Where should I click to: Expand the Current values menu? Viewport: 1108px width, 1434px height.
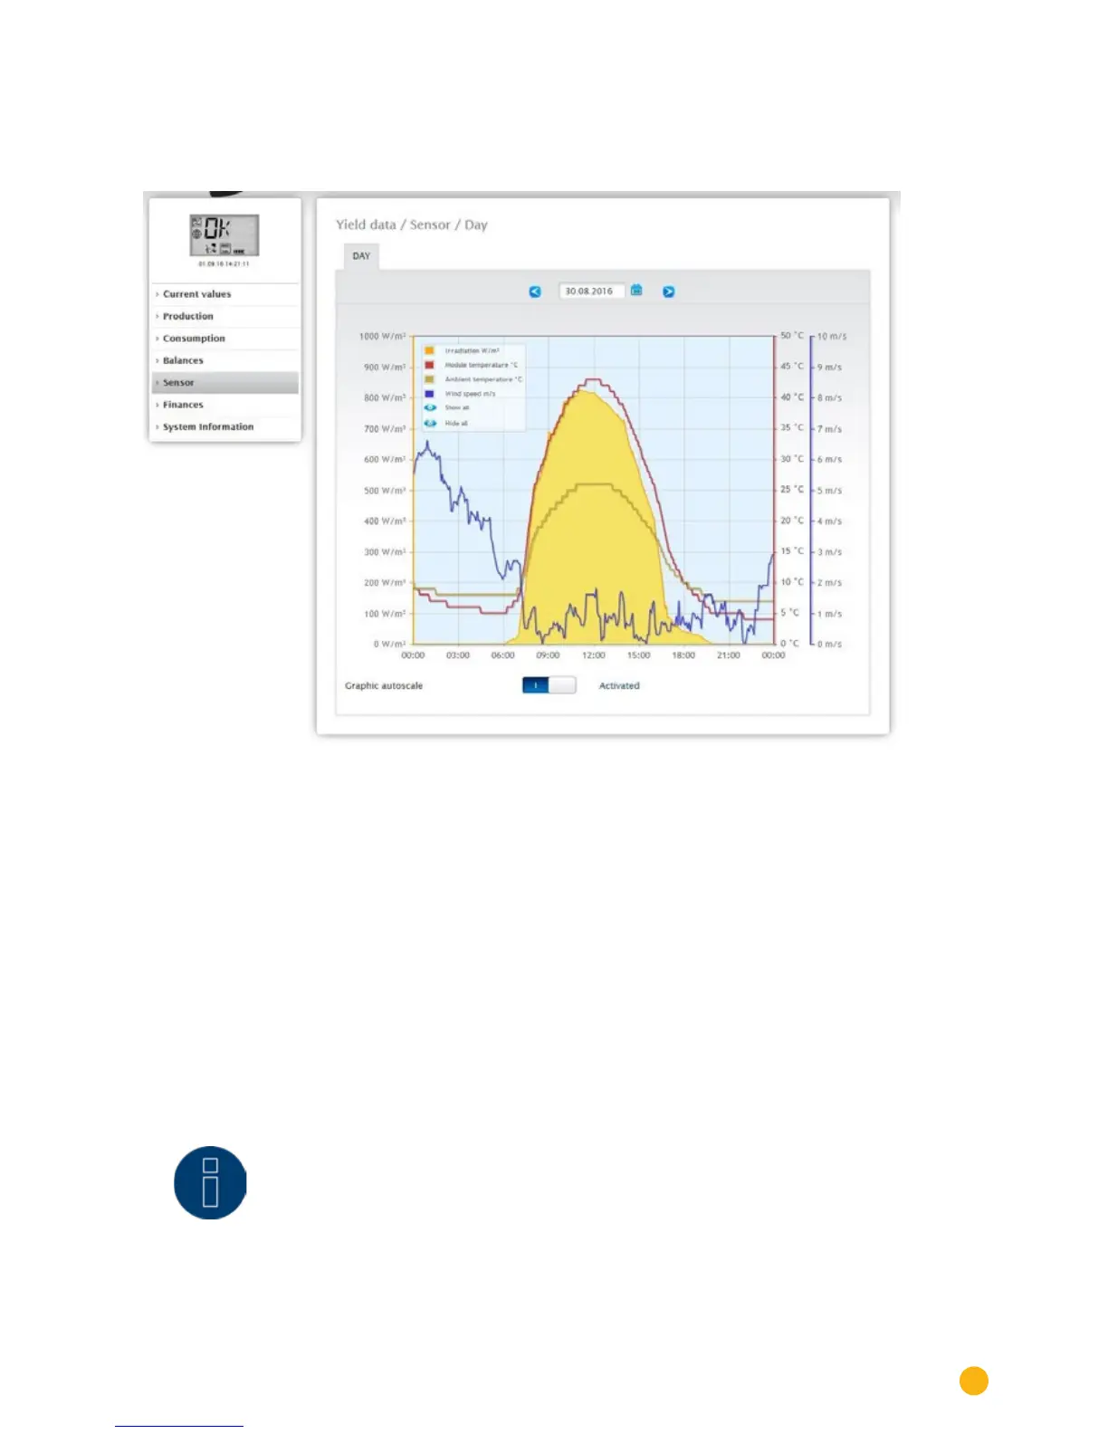[x=225, y=294]
